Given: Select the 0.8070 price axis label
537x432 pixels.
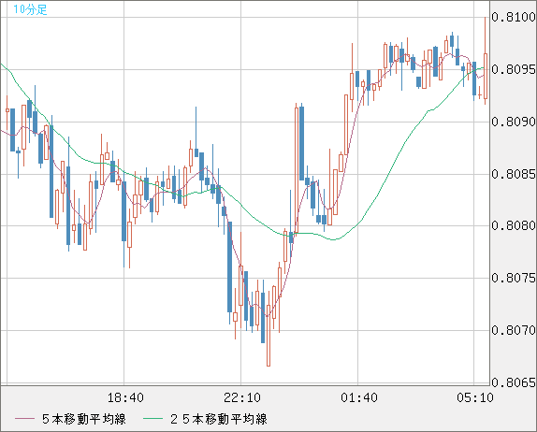Looking at the screenshot, I should [514, 330].
